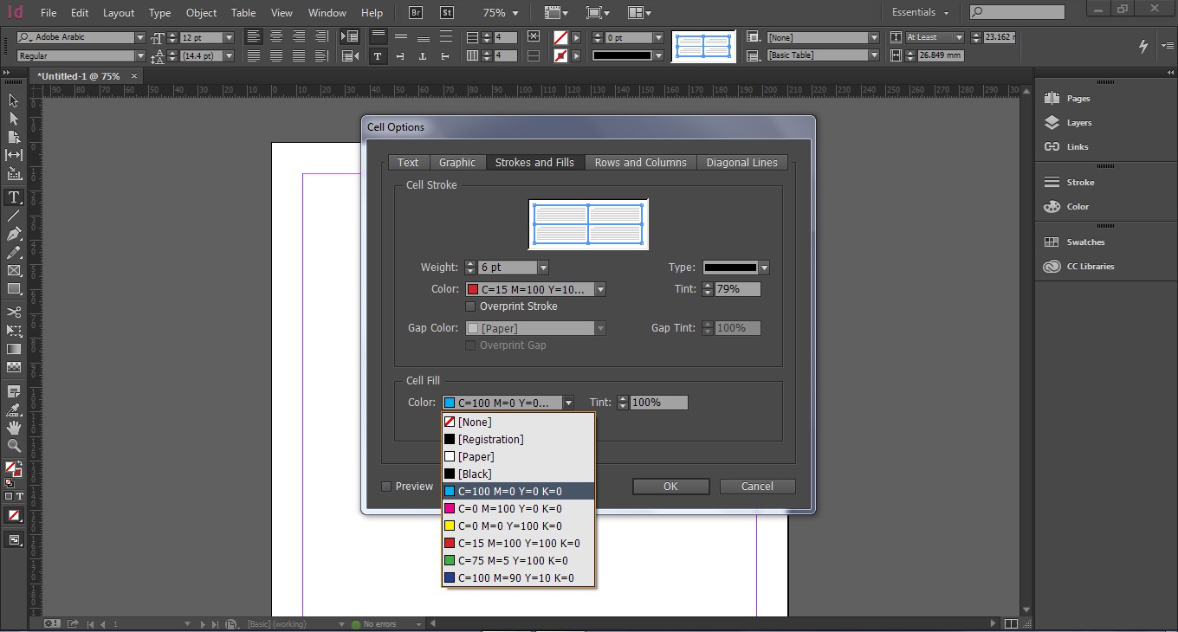Click the stroke Tint value field
The height and width of the screenshot is (632, 1178).
738,289
